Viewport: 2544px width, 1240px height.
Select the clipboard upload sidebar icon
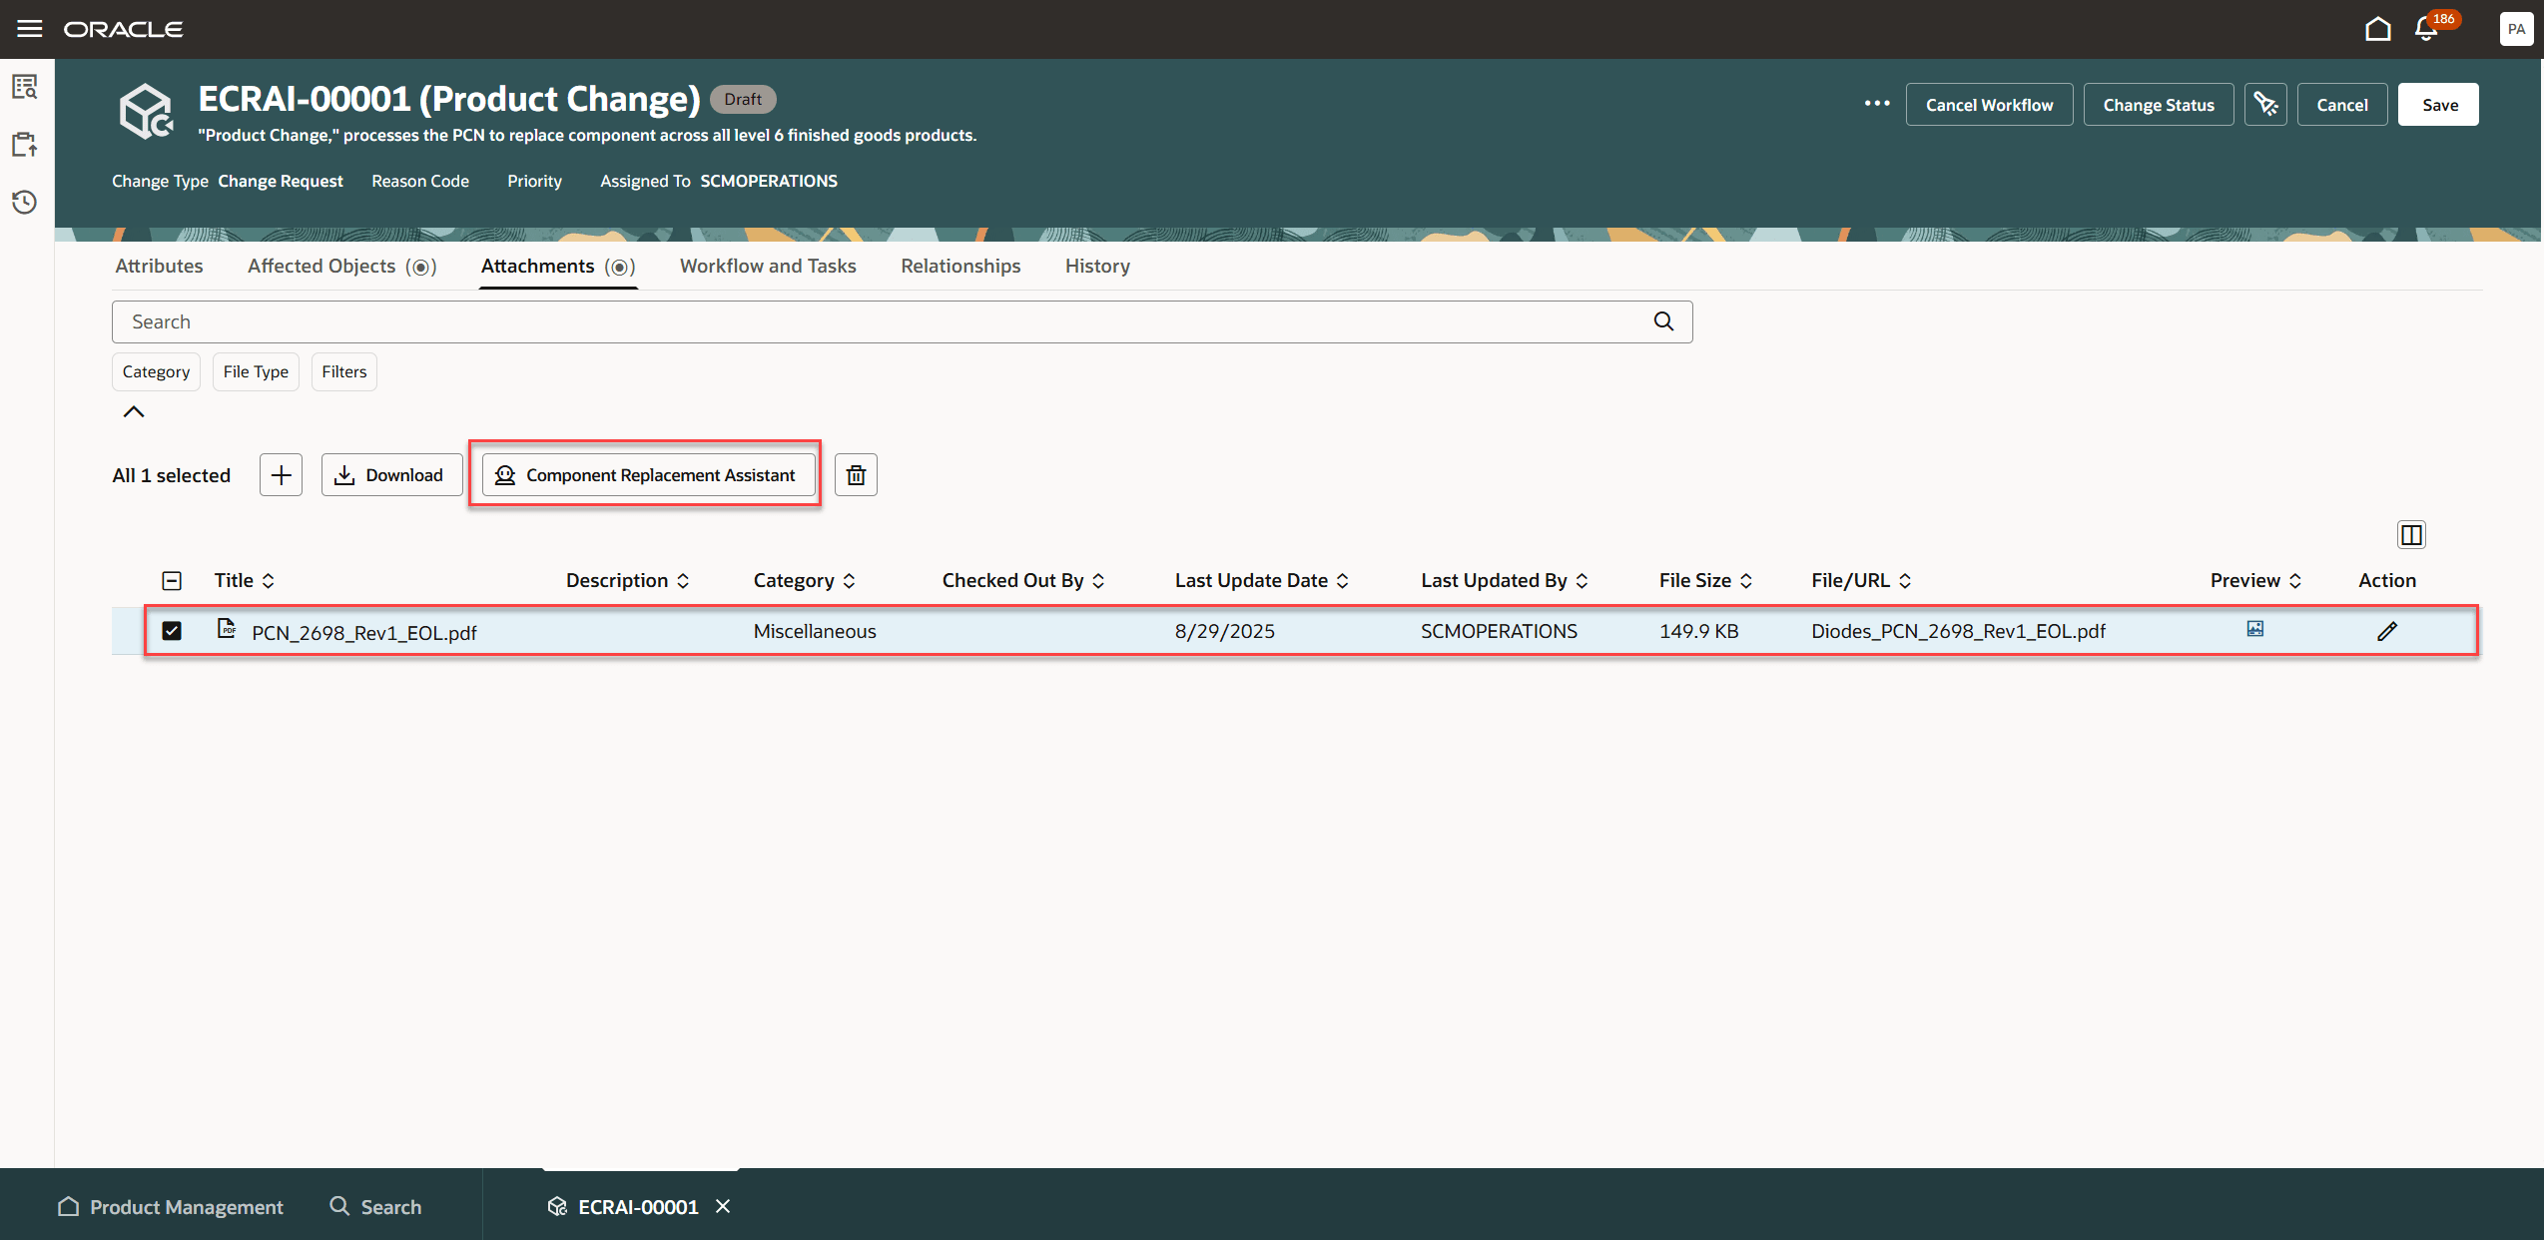tap(24, 144)
